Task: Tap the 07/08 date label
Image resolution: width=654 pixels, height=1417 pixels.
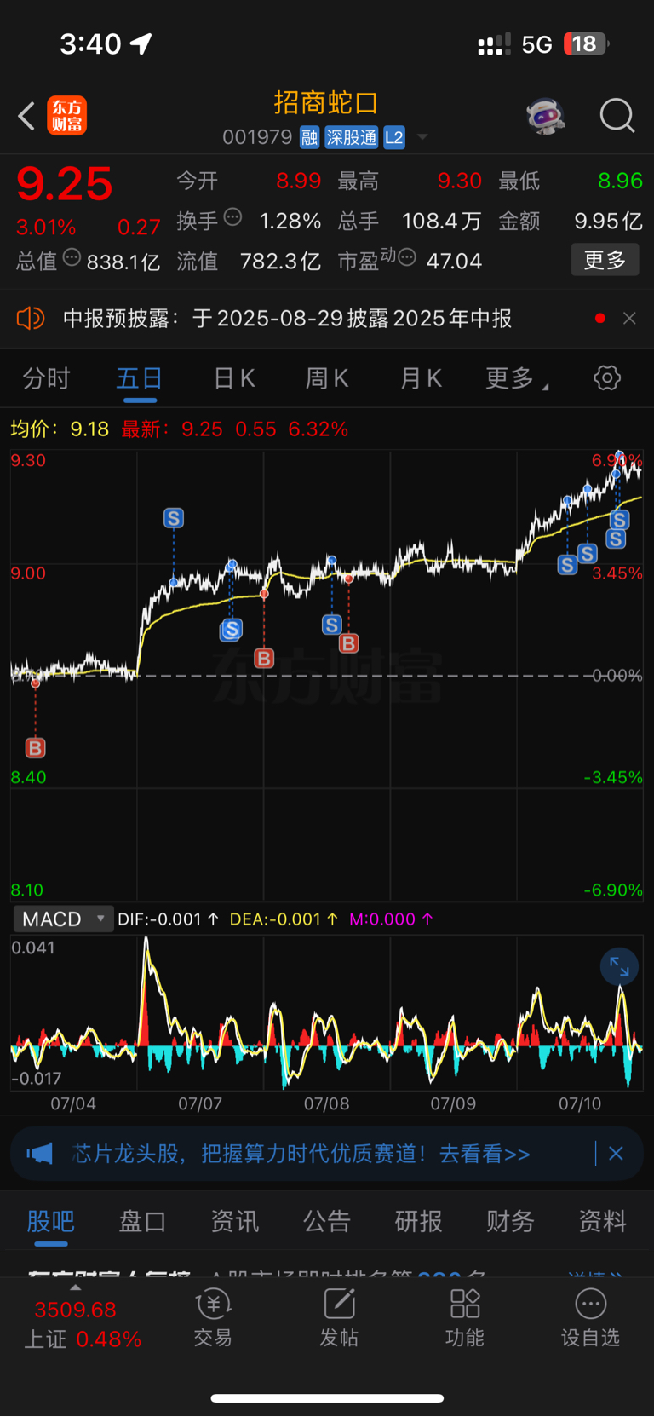Action: pyautogui.click(x=326, y=1103)
